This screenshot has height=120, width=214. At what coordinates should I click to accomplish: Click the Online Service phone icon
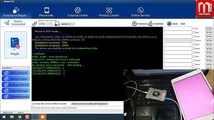pos(140,10)
